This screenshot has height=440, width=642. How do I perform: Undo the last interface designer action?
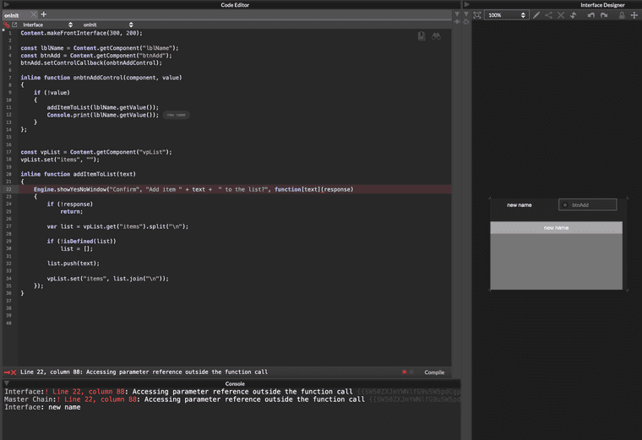[590, 15]
